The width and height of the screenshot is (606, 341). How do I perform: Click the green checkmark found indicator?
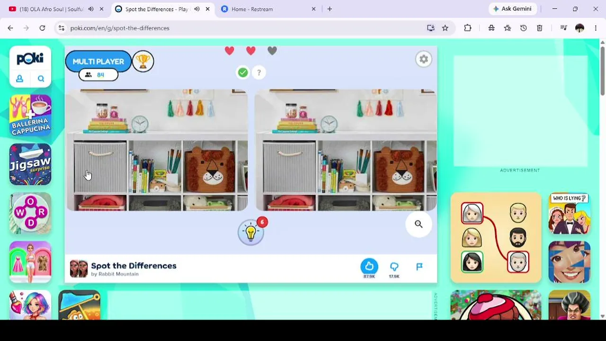pyautogui.click(x=243, y=72)
